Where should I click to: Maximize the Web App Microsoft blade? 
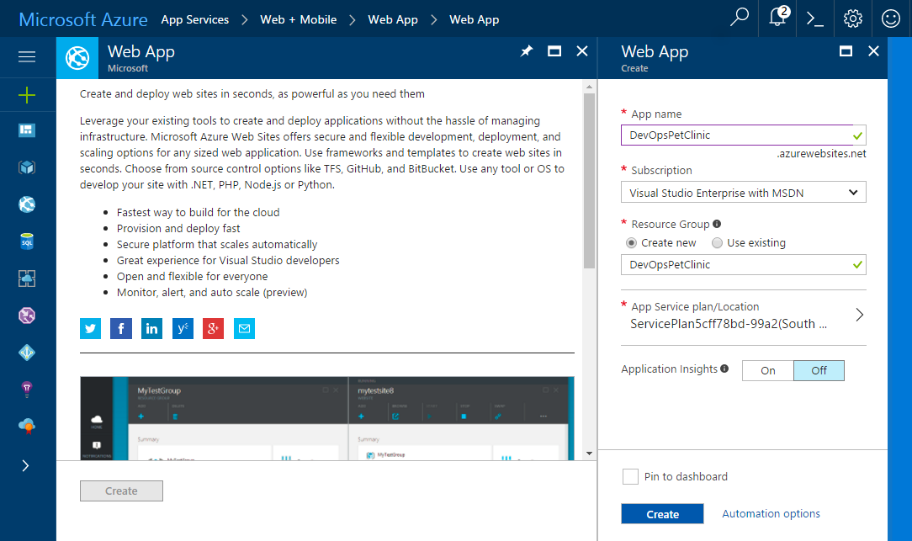pos(554,51)
